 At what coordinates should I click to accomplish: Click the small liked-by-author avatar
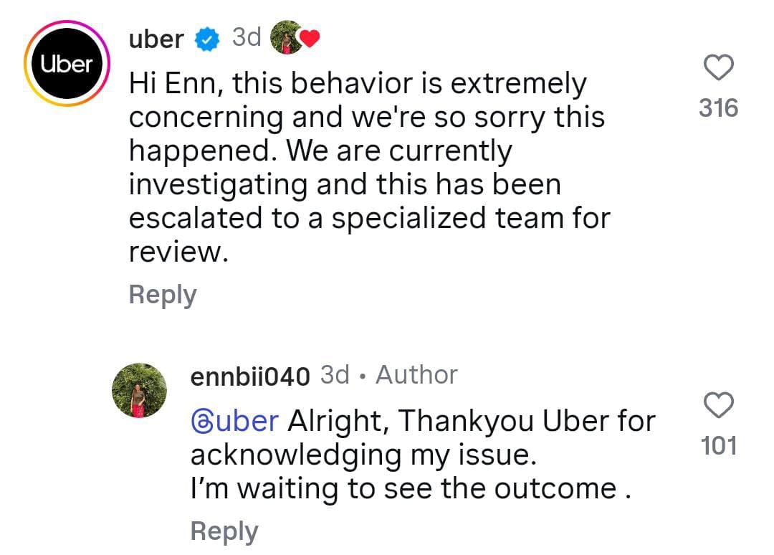[x=285, y=38]
